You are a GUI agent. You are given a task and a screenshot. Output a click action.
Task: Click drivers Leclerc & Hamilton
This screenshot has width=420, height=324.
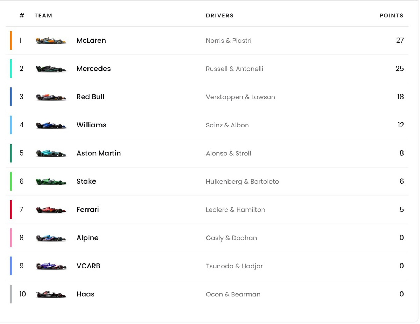point(236,210)
